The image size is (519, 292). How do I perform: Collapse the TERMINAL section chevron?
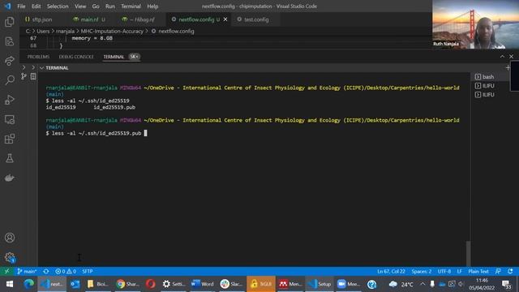(x=41, y=68)
